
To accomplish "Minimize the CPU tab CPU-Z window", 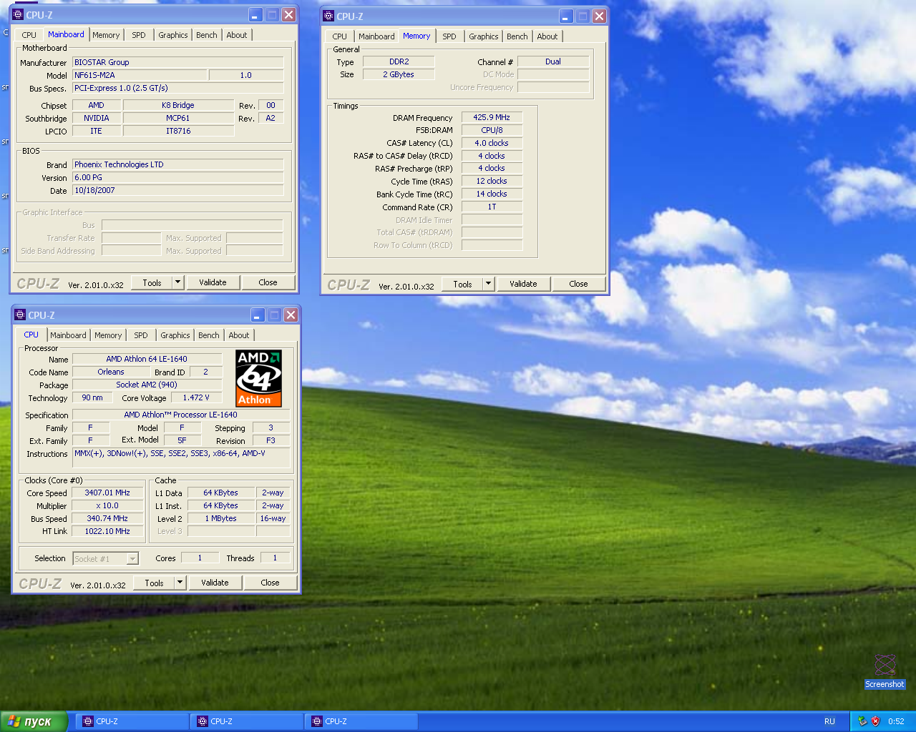I will 257,315.
